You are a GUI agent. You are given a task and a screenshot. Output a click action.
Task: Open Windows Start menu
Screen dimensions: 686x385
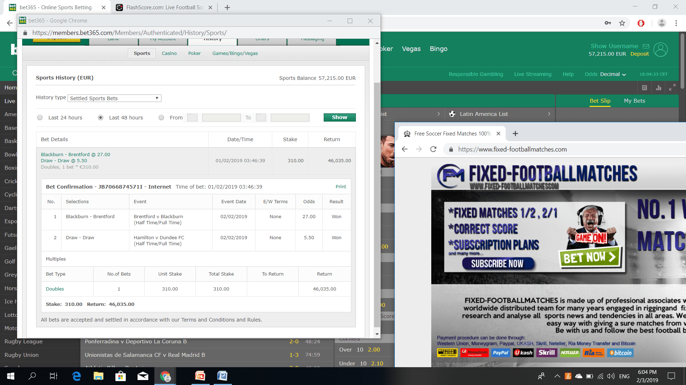coord(11,376)
